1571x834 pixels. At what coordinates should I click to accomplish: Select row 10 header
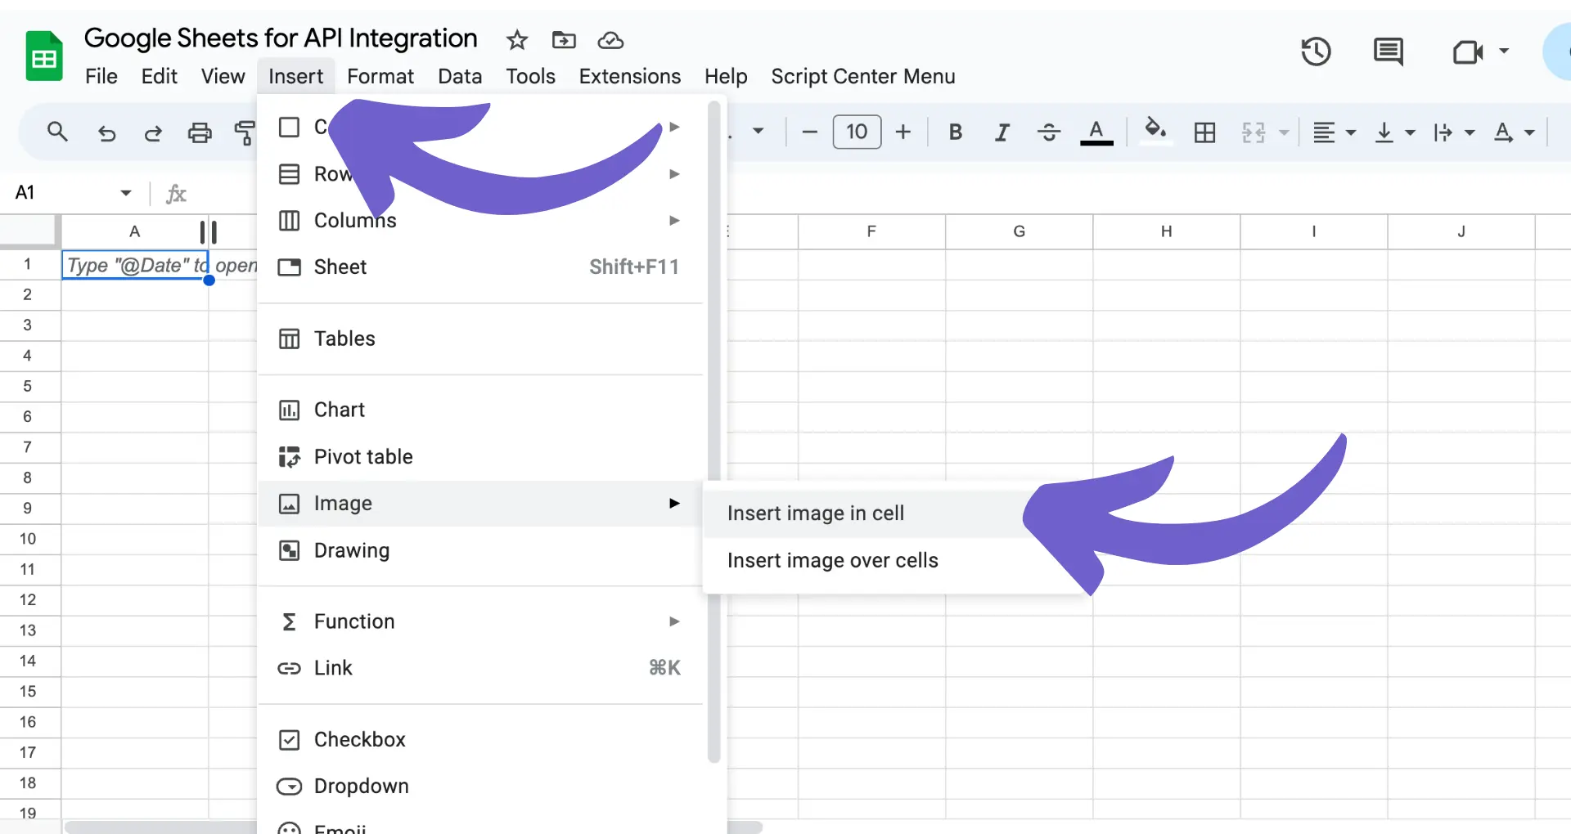point(29,539)
